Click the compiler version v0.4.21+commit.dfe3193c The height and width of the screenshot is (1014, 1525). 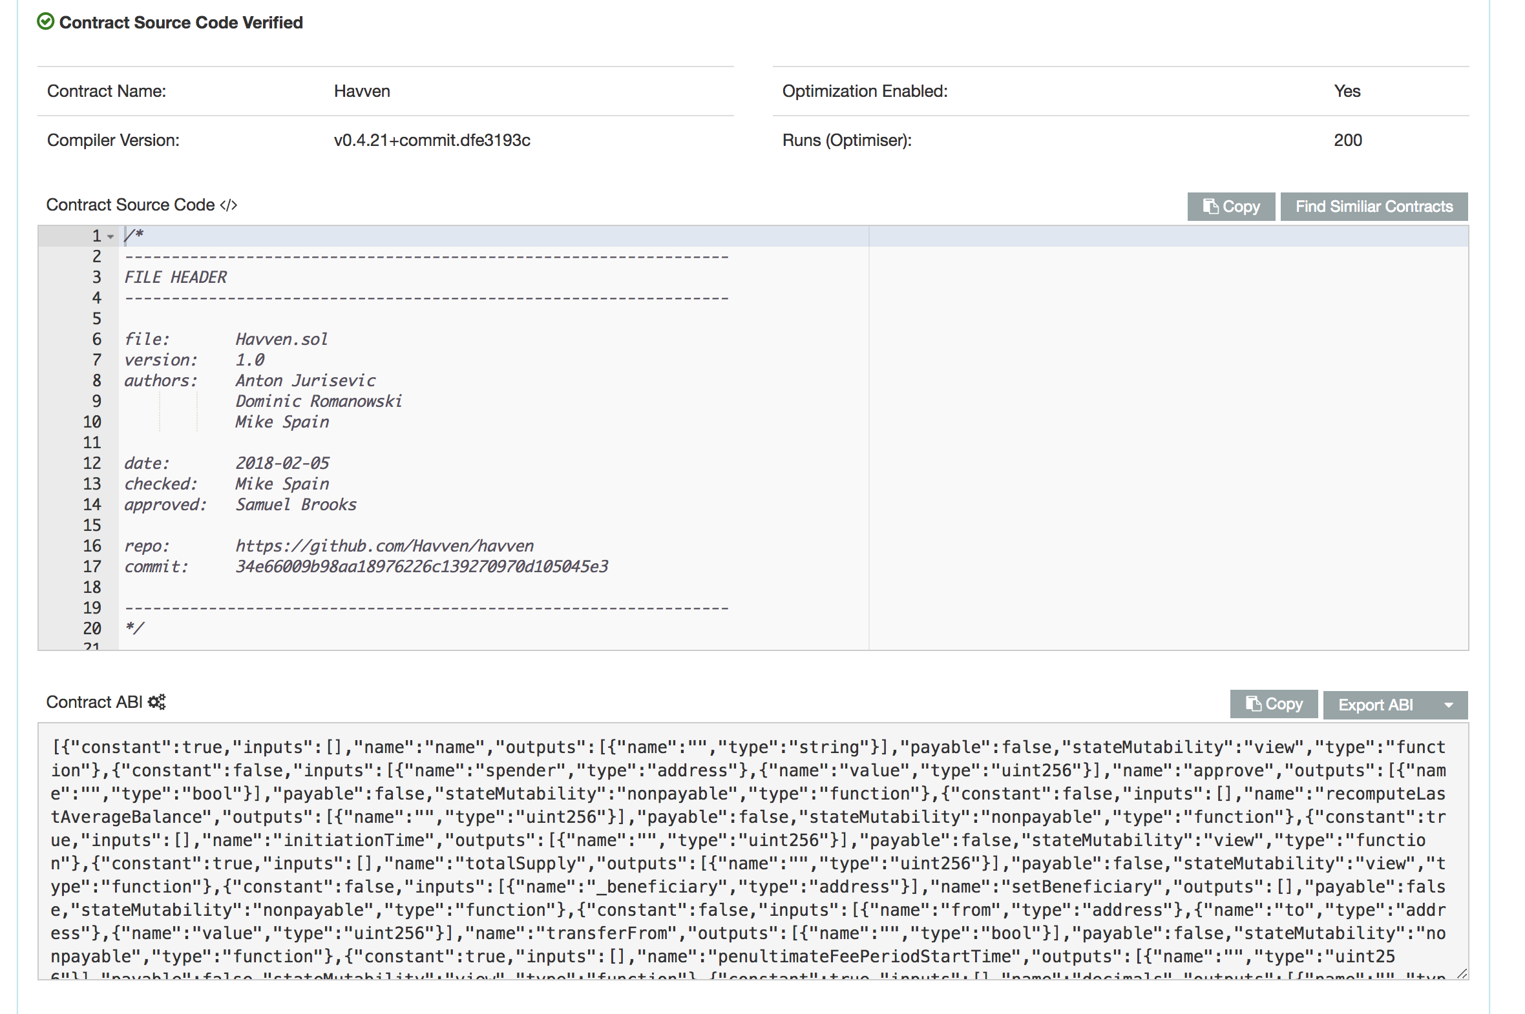pos(432,140)
